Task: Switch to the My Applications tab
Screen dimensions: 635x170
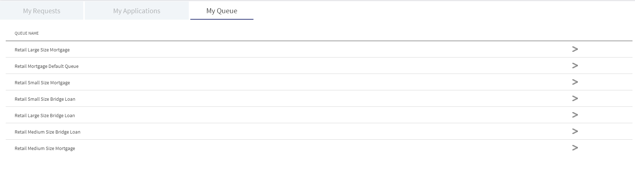Action: pyautogui.click(x=137, y=11)
